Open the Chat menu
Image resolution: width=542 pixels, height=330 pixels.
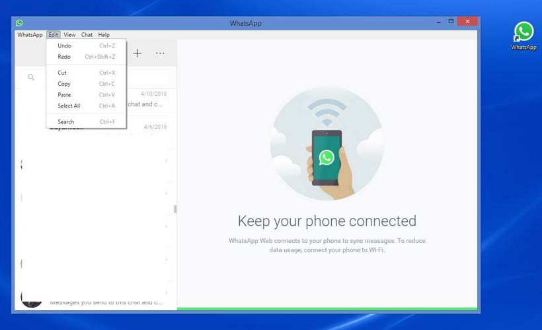point(87,35)
